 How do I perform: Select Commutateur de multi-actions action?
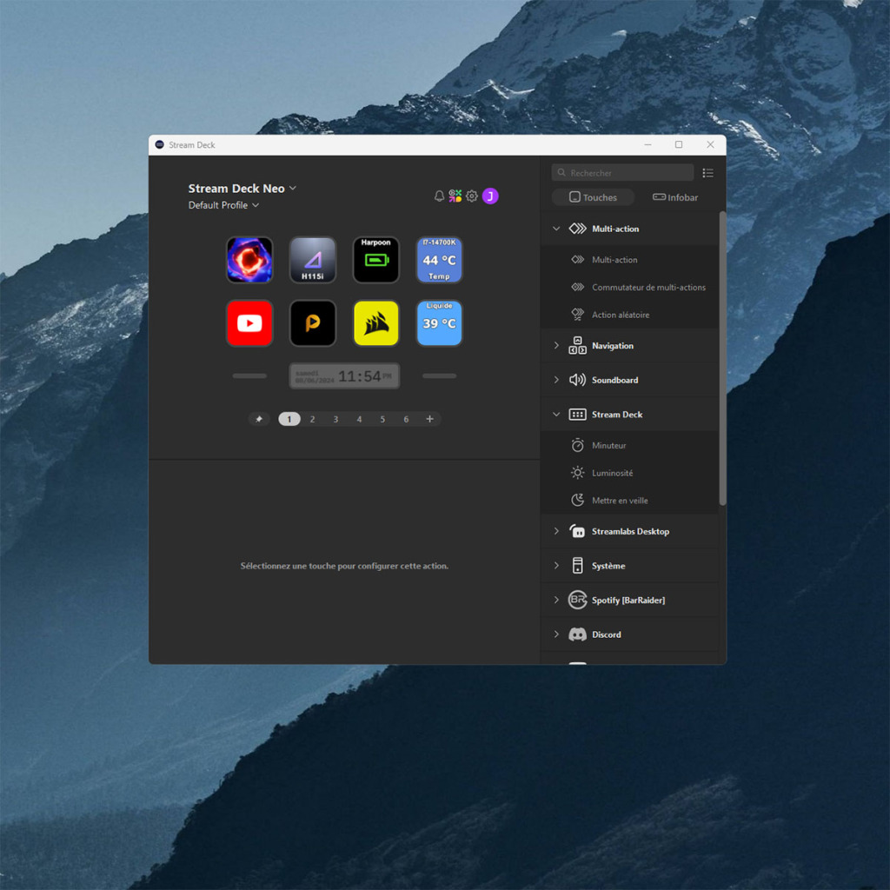coord(630,287)
